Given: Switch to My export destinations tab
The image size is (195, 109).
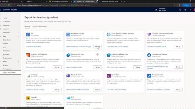Looking at the screenshot, I should point(39,27).
